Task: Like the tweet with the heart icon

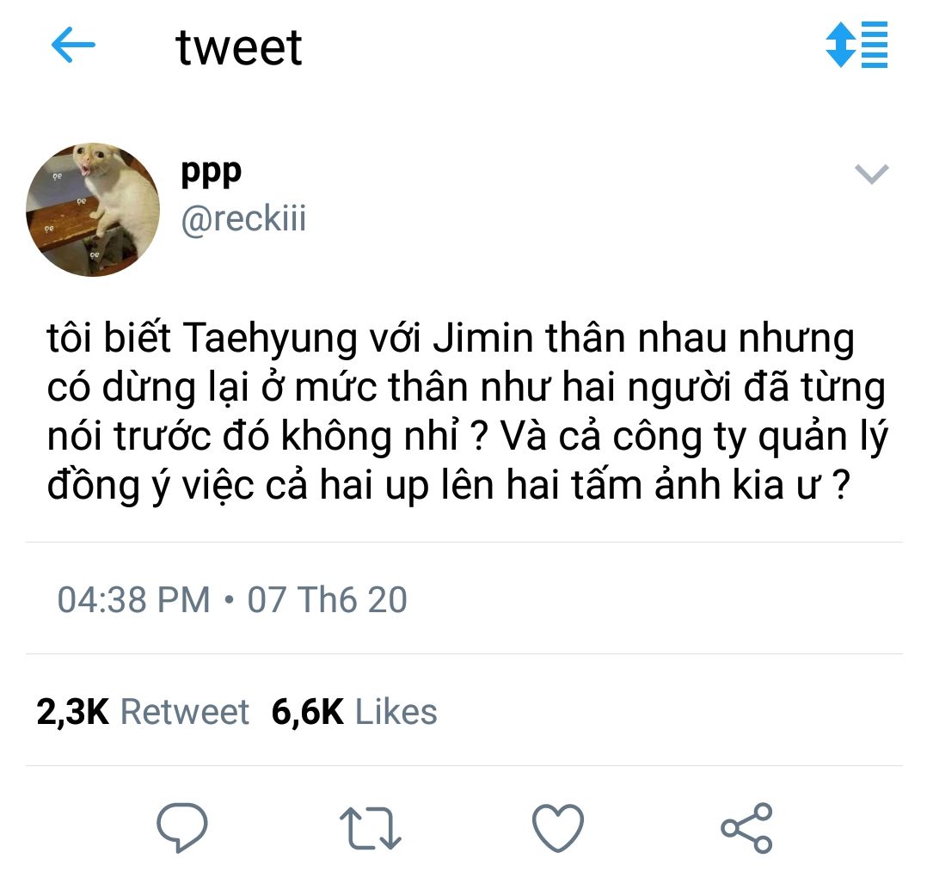Action: 558,828
